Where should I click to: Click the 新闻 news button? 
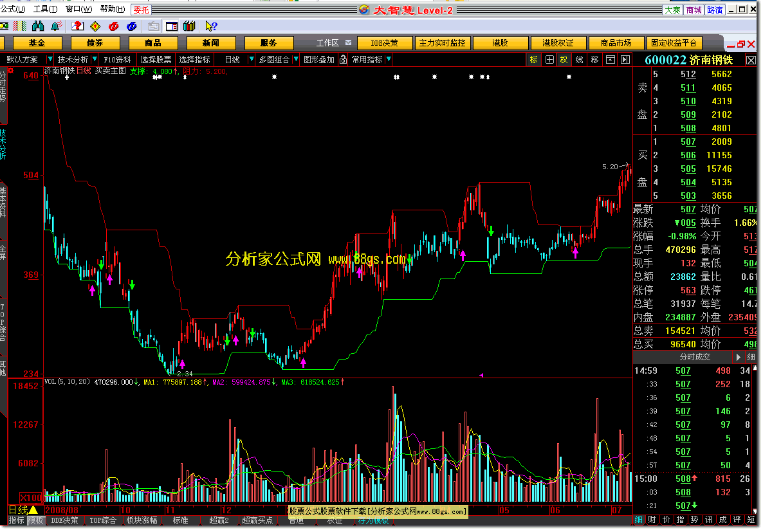pos(211,43)
